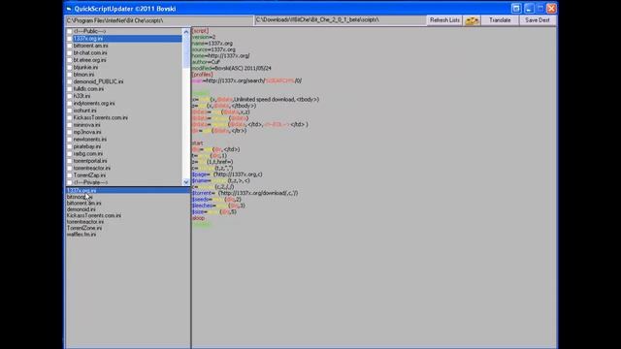Tick the h33t.ini checkbox

69,96
